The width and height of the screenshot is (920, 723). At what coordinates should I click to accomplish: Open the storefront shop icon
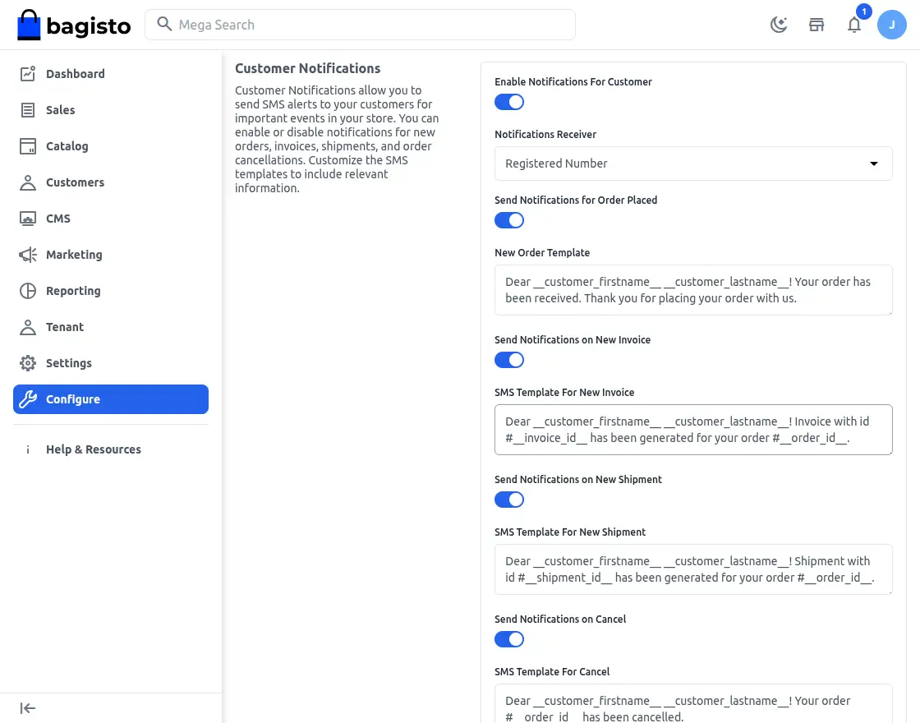[816, 25]
